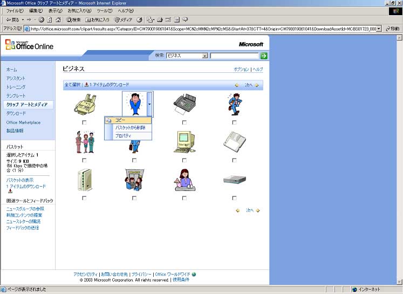Click the 全て選択 link
Viewport: 403px width, 294px height.
pyautogui.click(x=72, y=85)
